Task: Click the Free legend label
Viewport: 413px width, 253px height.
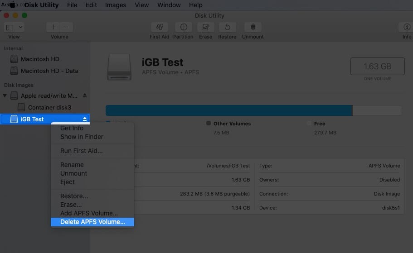Action: [320, 124]
